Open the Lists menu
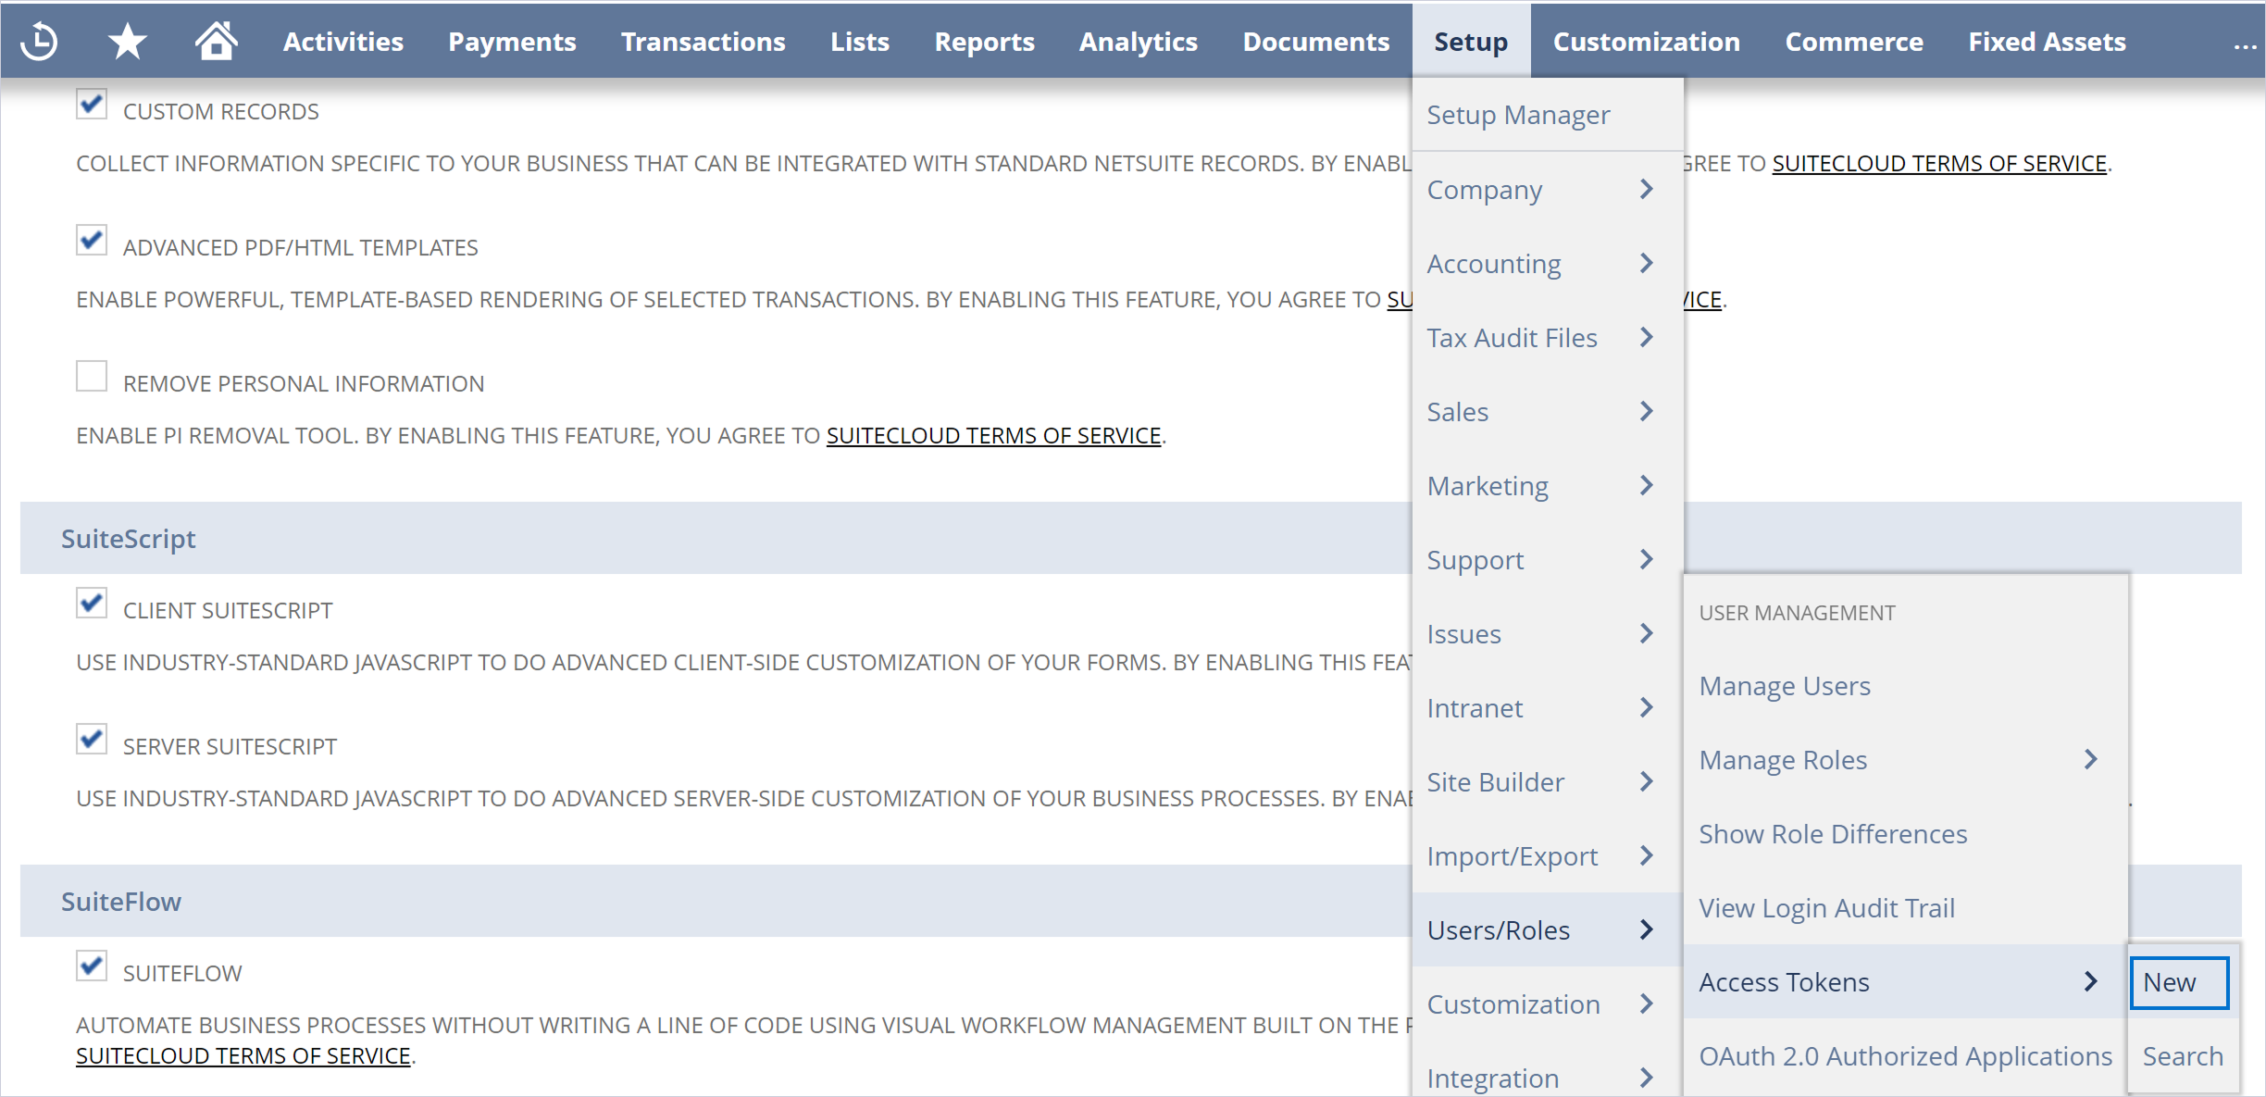 (x=859, y=42)
